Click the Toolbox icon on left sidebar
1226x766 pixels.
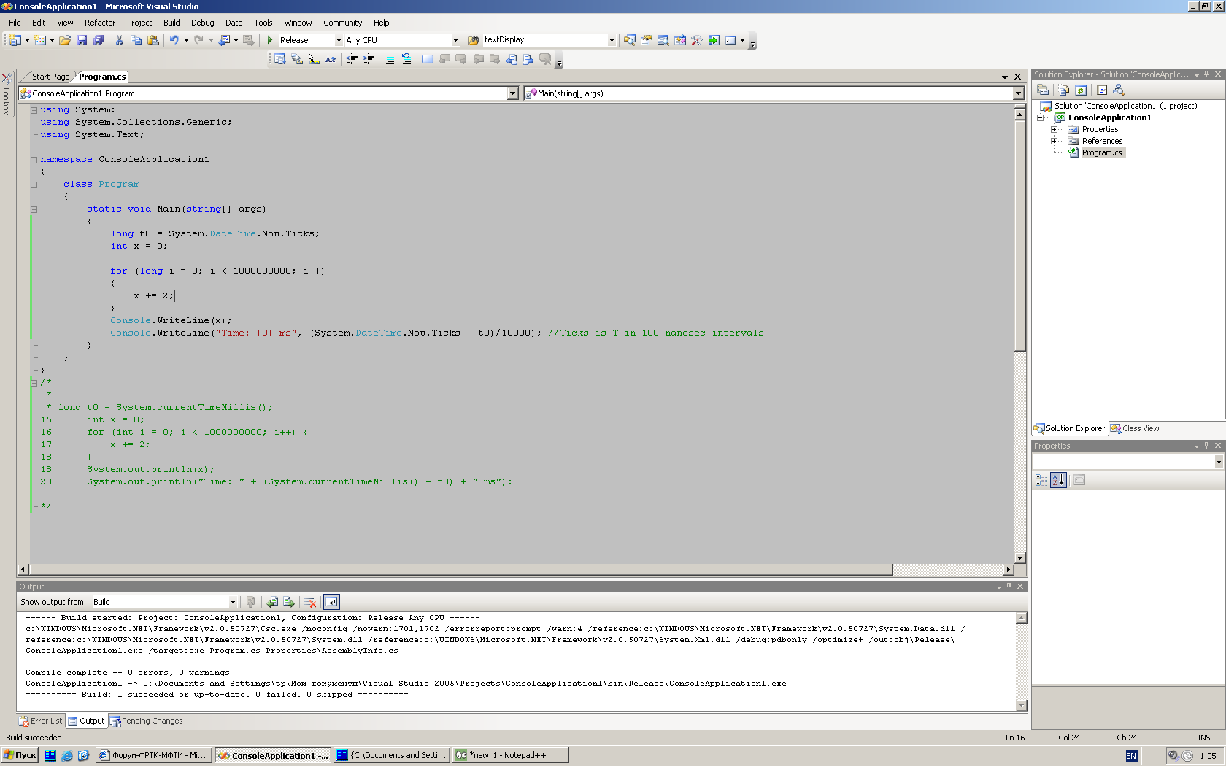7,93
